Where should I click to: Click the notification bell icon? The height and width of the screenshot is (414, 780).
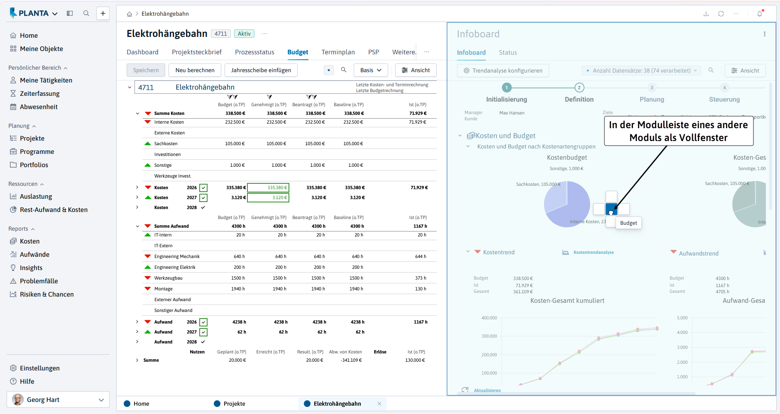point(760,14)
